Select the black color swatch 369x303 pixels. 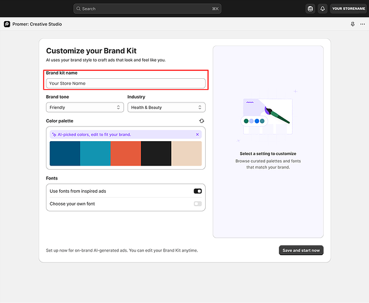[x=156, y=153]
